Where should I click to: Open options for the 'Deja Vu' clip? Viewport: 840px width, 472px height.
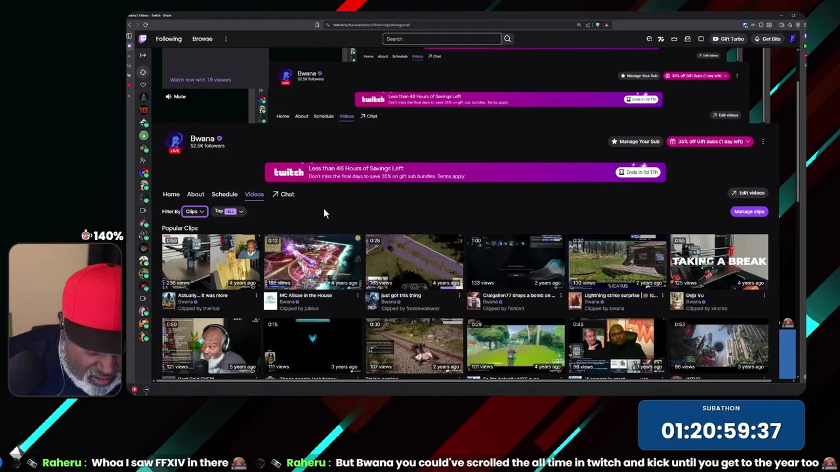pos(764,296)
